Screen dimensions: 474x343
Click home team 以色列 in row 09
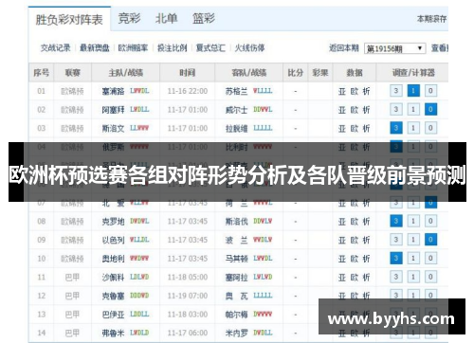pos(113,240)
